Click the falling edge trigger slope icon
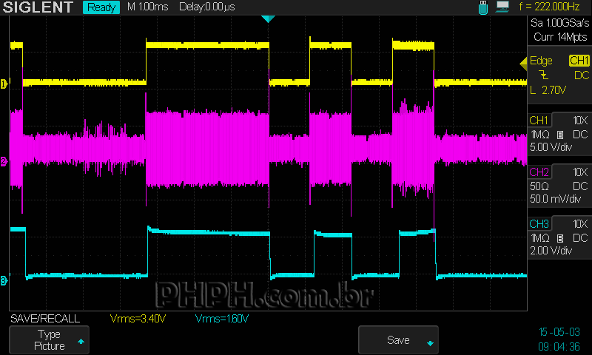 click(x=545, y=75)
